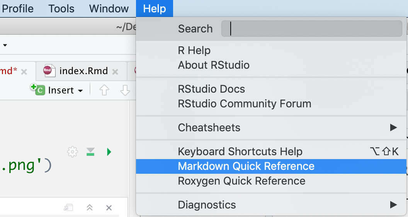Jump to next chunk with down arrow
The width and height of the screenshot is (408, 217).
point(125,90)
